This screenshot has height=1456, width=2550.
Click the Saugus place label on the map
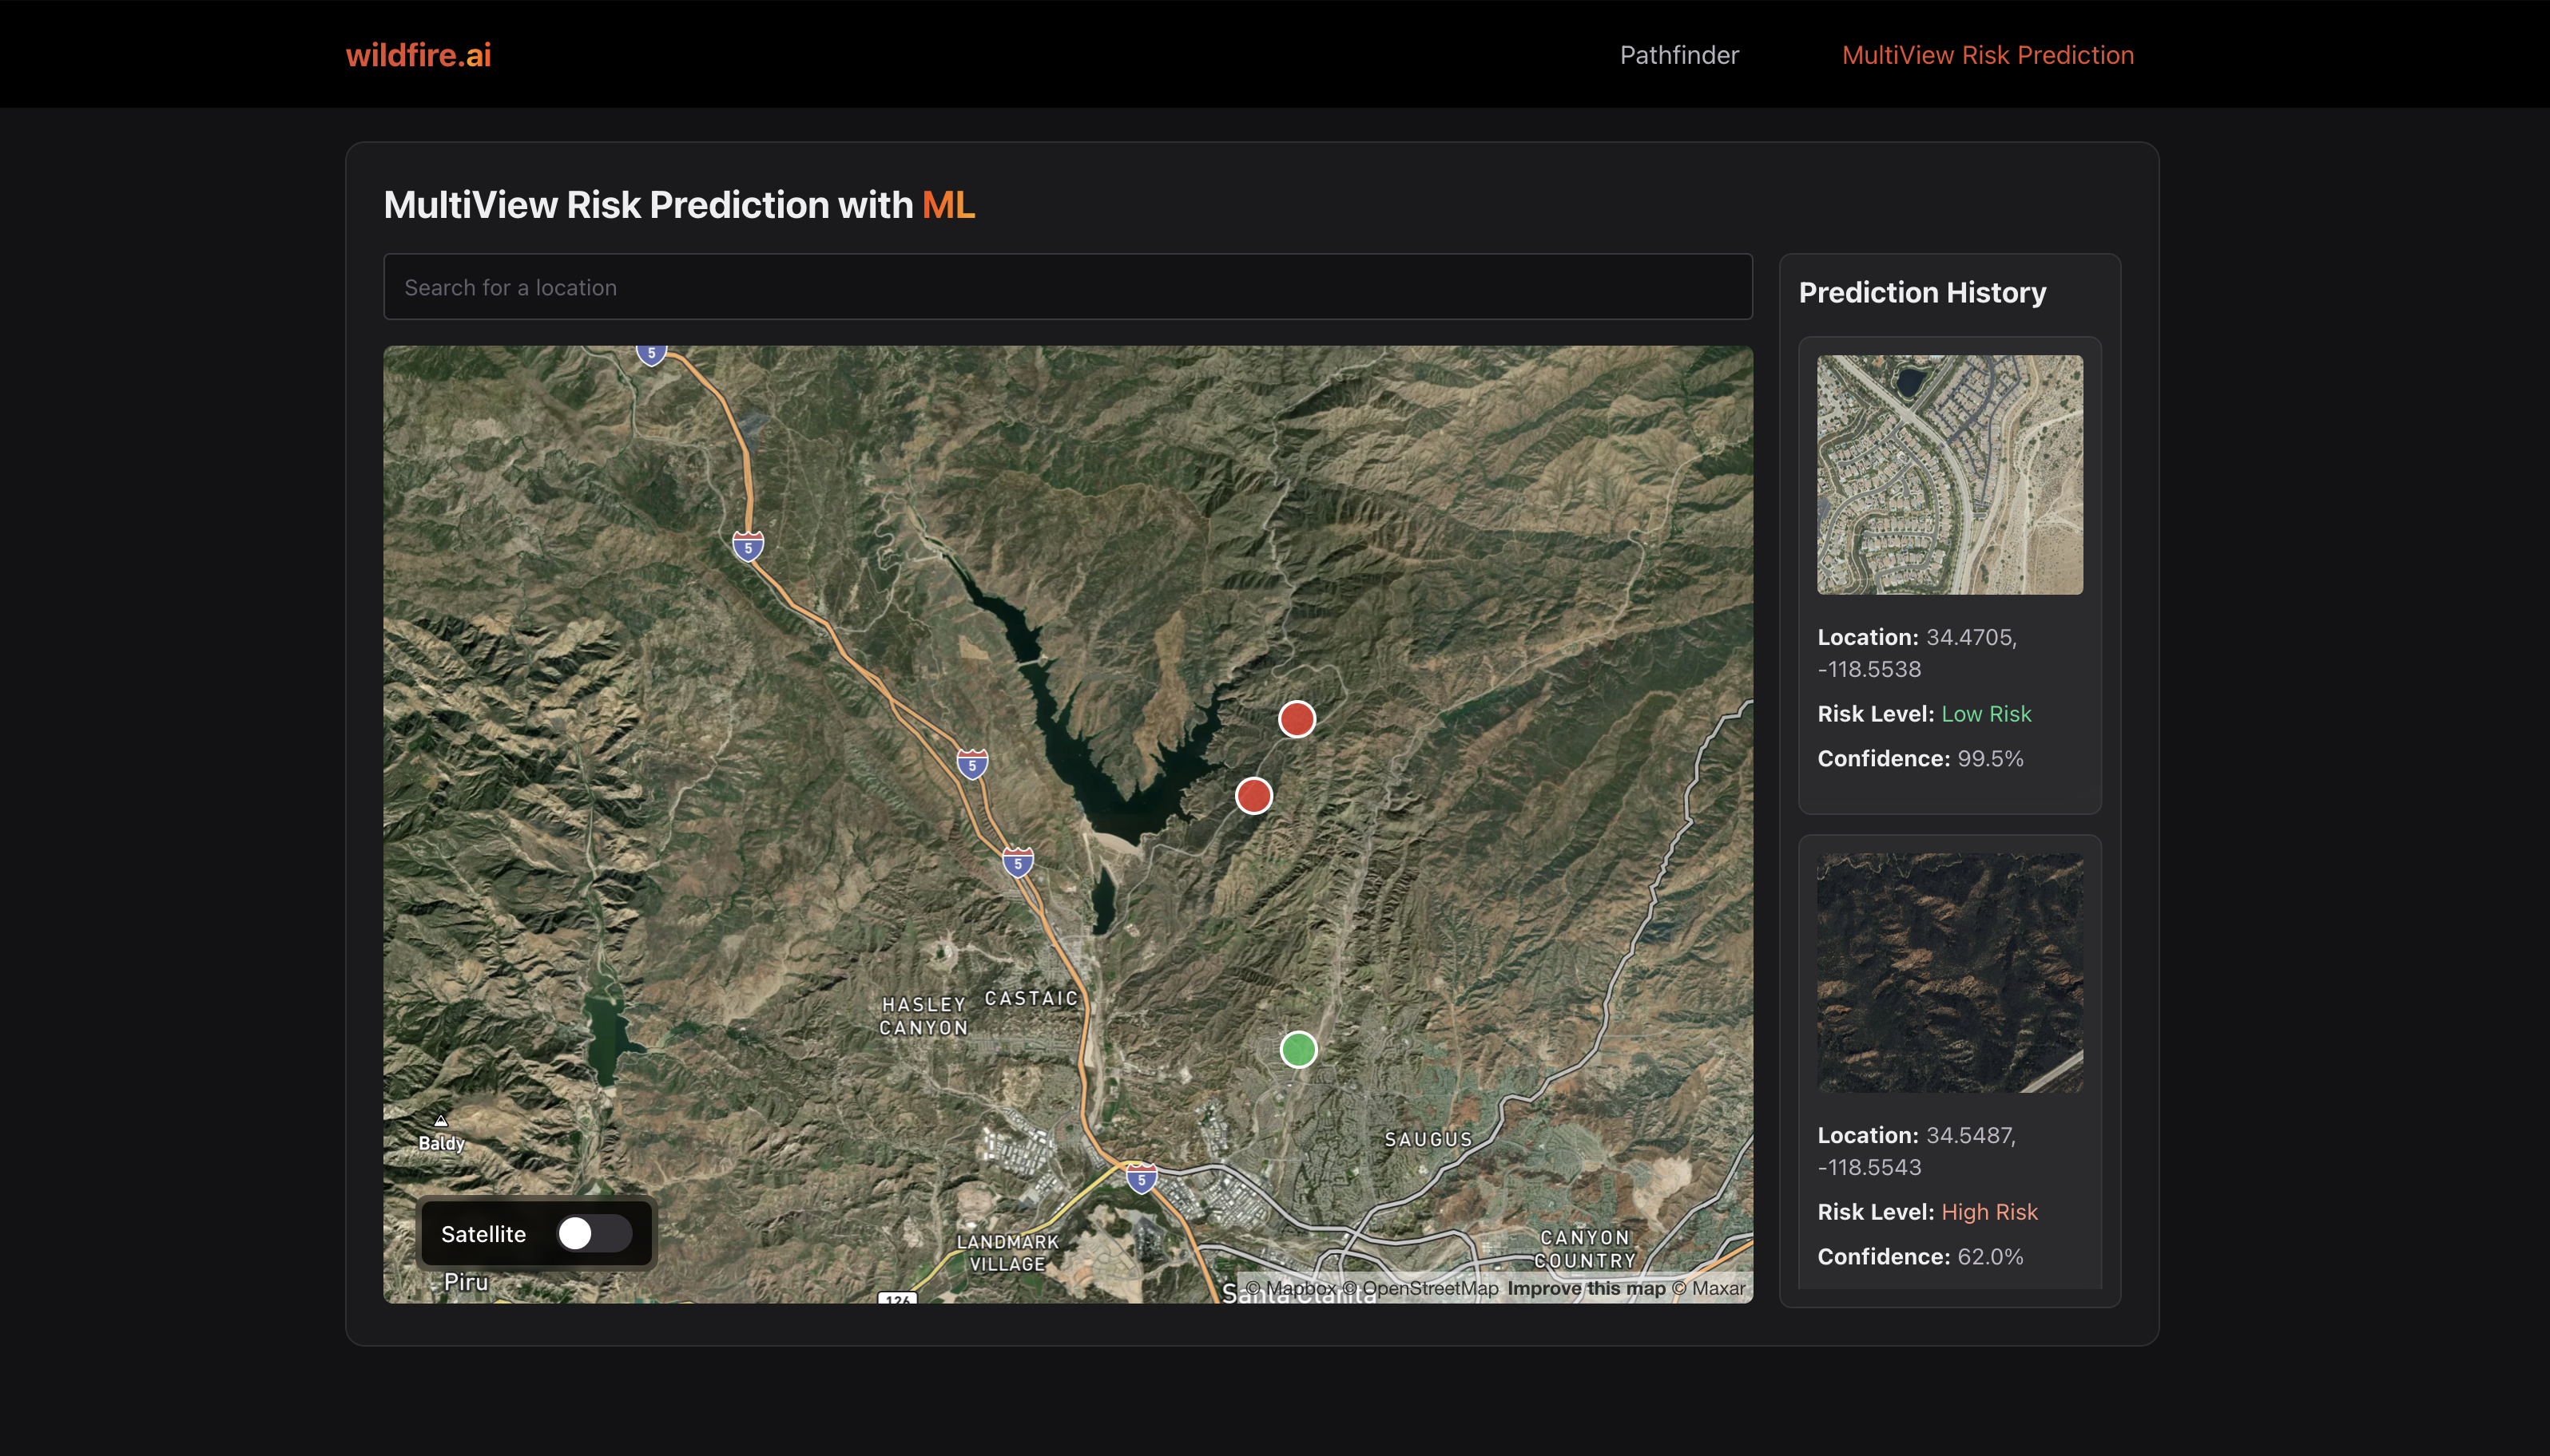point(1427,1139)
